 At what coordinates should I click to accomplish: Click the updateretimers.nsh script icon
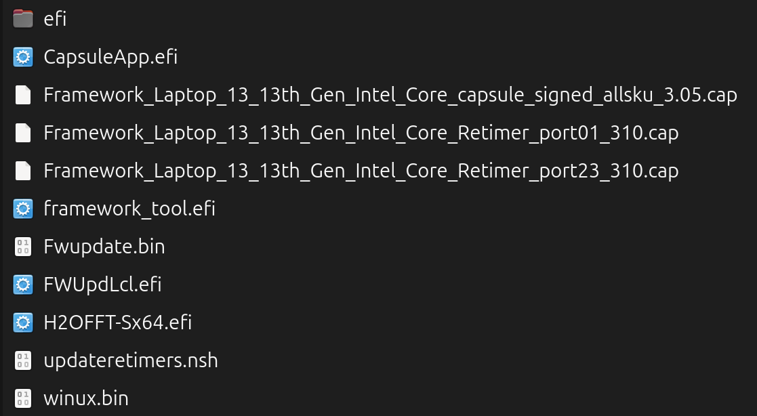pos(23,360)
